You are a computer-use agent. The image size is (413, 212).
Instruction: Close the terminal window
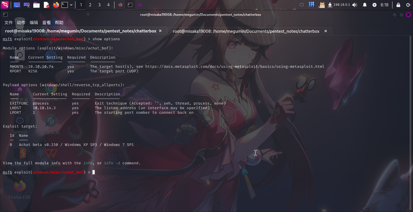(x=408, y=15)
